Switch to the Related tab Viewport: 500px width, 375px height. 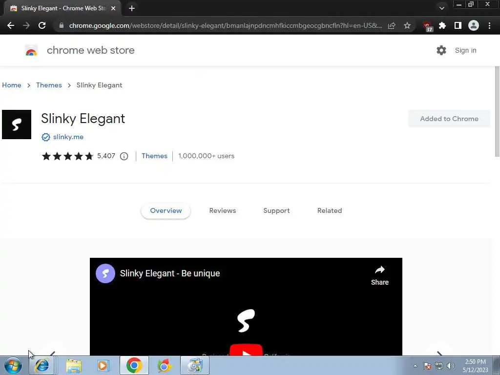[330, 211]
